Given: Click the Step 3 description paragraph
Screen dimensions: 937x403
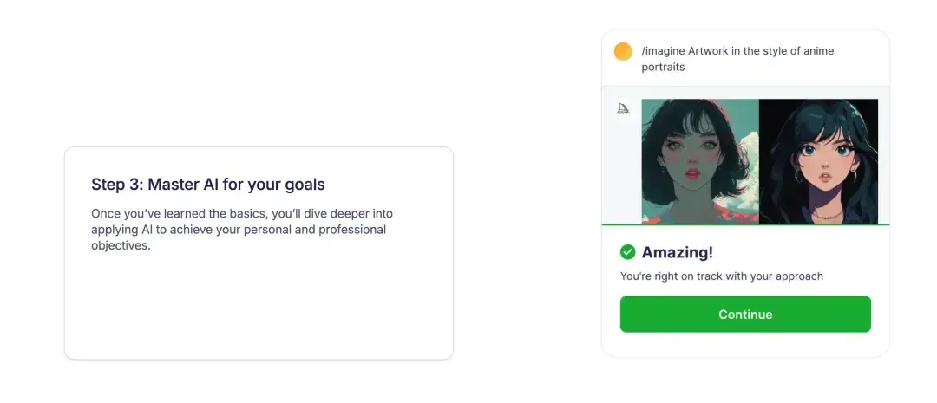Looking at the screenshot, I should 242,230.
